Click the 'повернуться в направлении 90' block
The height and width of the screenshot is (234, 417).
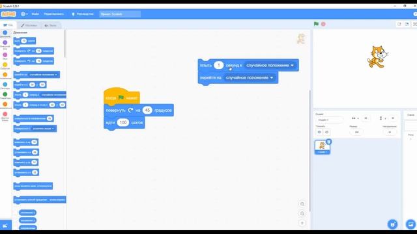pyautogui.click(x=33, y=118)
